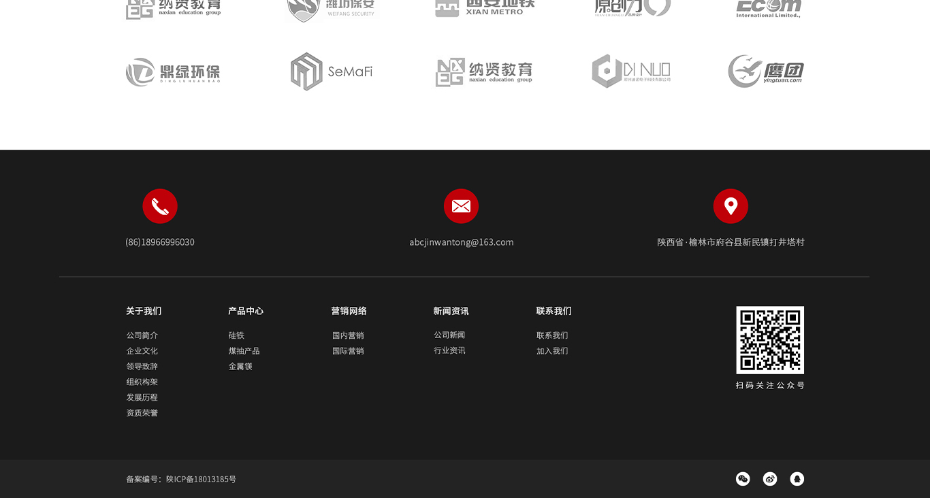
Task: Click the DI NUO partner logo
Action: (631, 71)
